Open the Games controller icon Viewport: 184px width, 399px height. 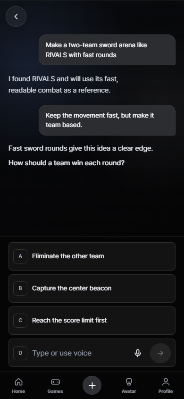(x=55, y=382)
